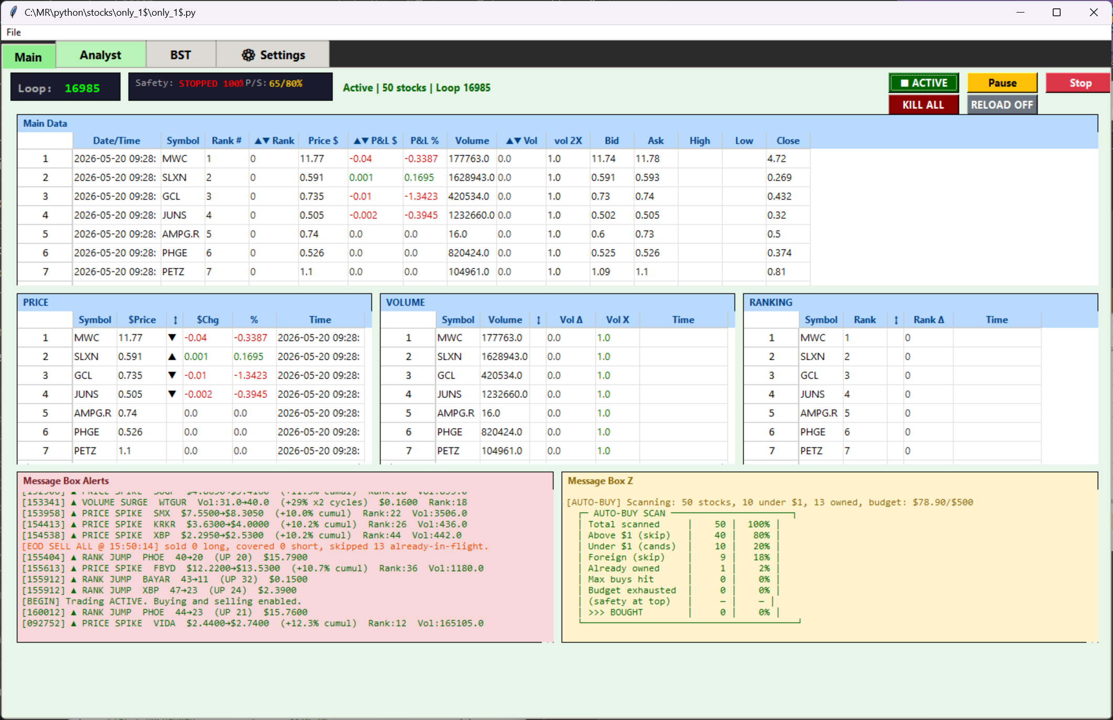
Task: Click the Loop 16985 counter display
Action: coord(66,87)
